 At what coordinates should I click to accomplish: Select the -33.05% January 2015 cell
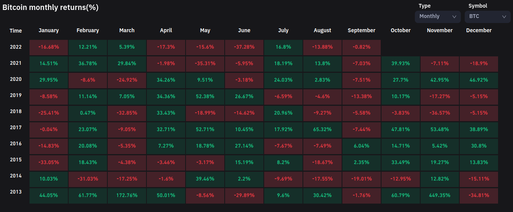(x=49, y=163)
